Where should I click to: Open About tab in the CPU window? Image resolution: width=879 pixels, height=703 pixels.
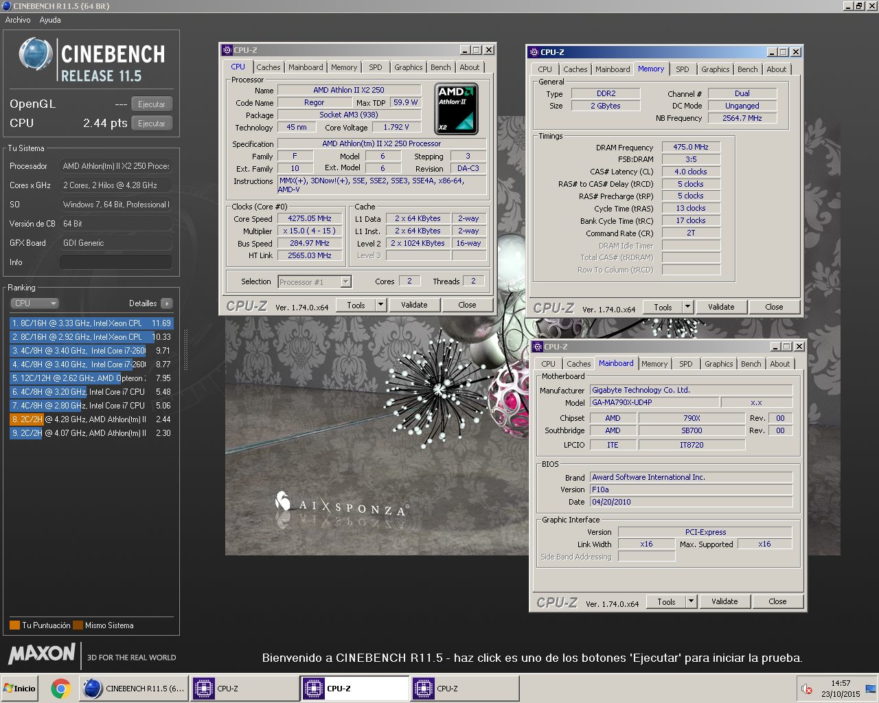tap(470, 67)
